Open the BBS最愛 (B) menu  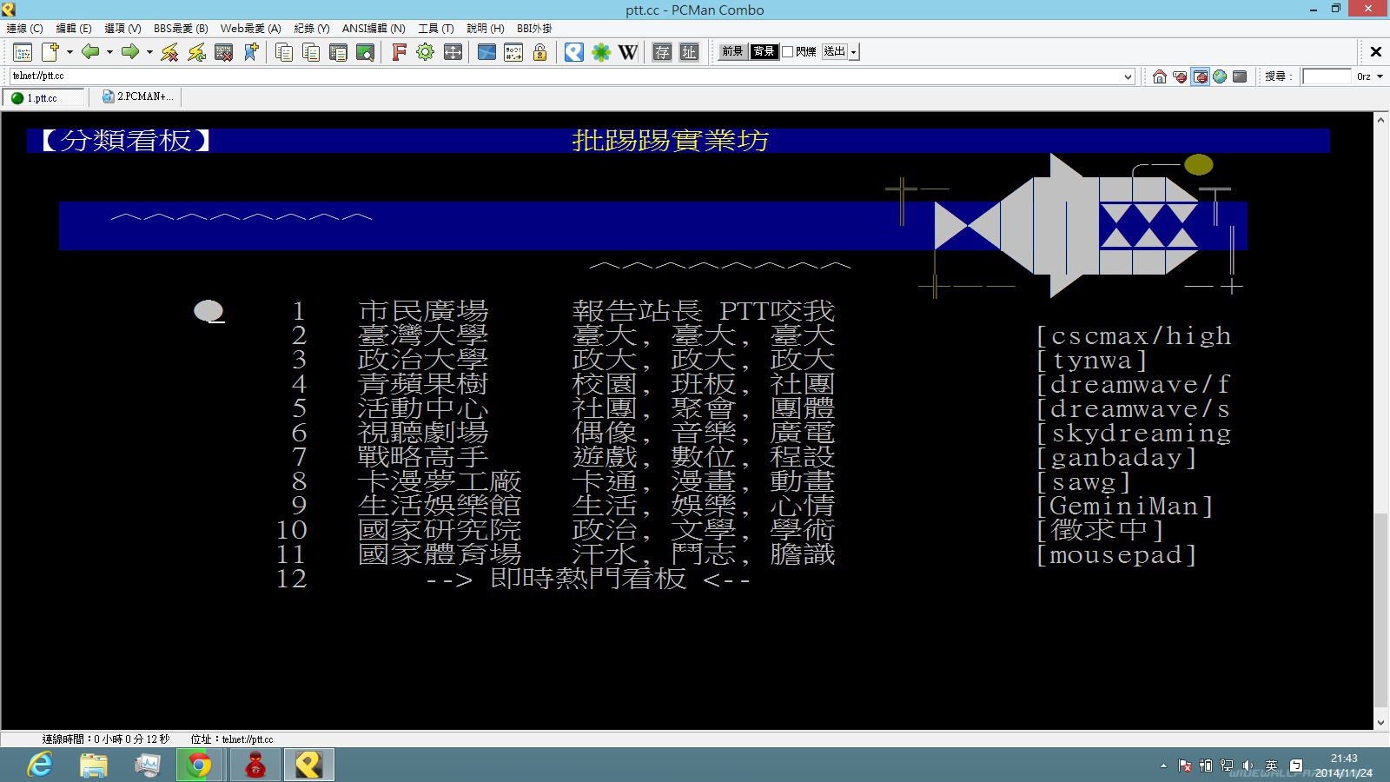click(x=181, y=29)
